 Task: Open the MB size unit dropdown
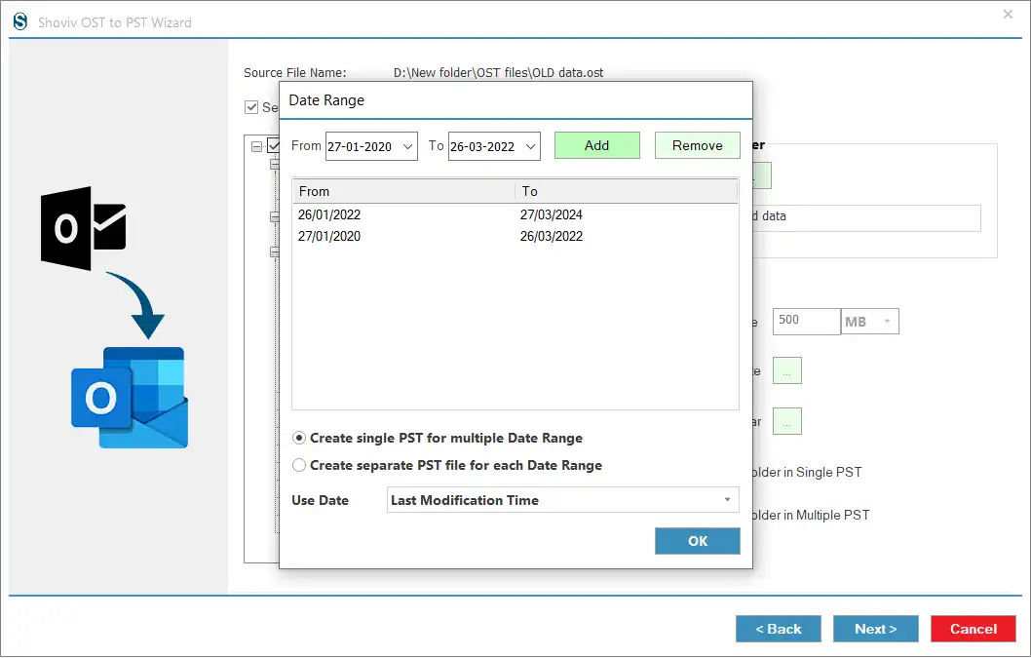pos(870,322)
